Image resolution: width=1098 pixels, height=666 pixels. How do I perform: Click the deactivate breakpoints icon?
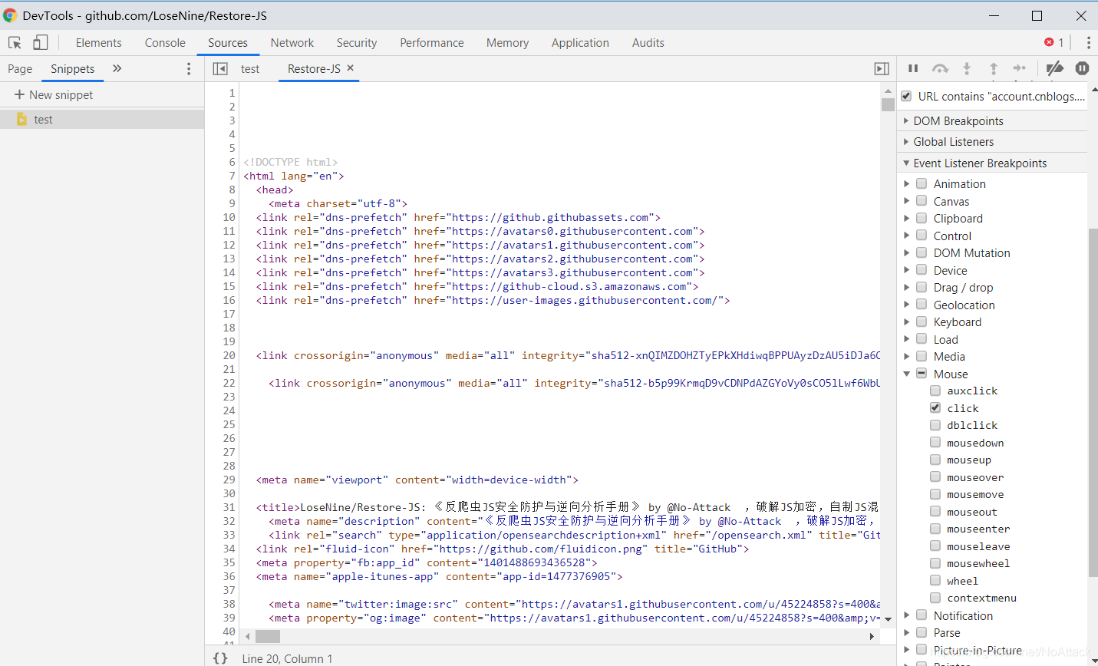[x=1054, y=68]
